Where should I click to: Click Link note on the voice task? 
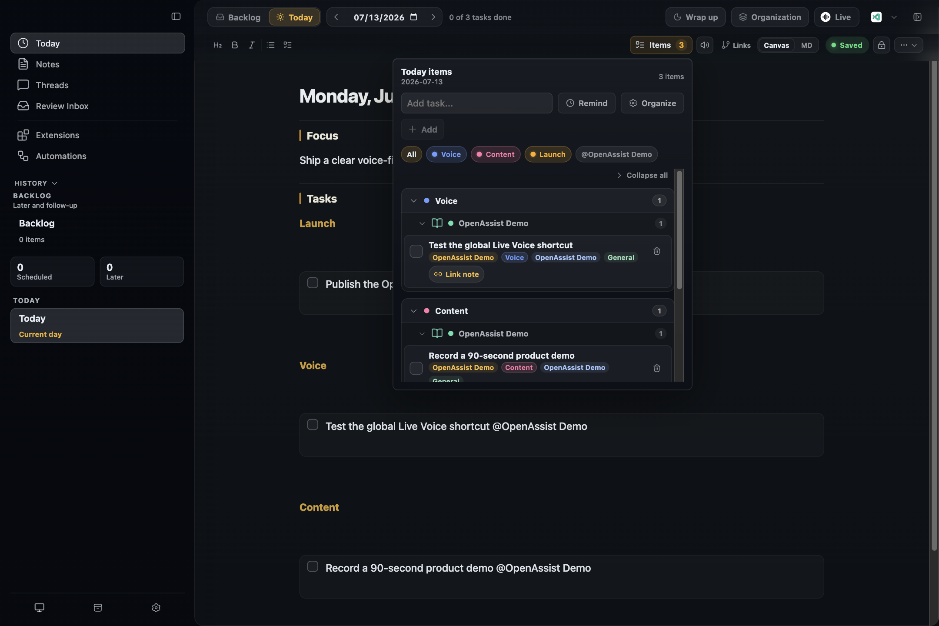click(x=456, y=274)
